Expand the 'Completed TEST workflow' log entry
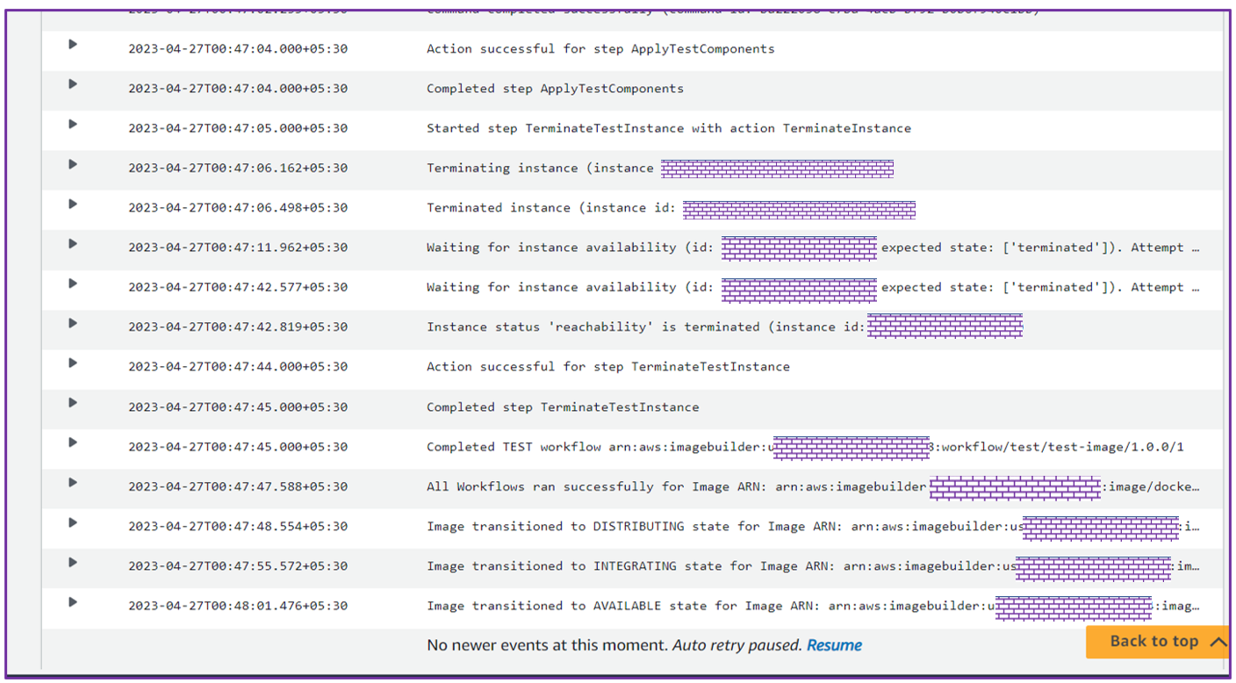 point(73,442)
